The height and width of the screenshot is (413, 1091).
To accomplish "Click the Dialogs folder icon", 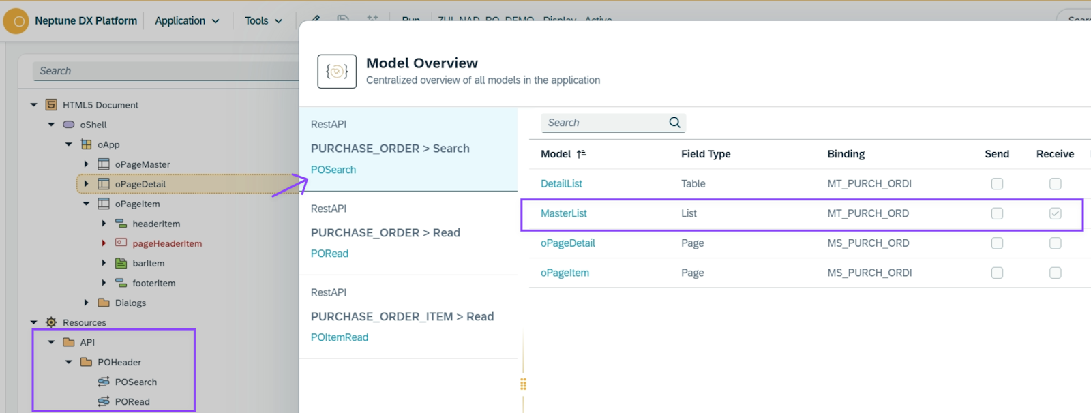I will coord(104,303).
